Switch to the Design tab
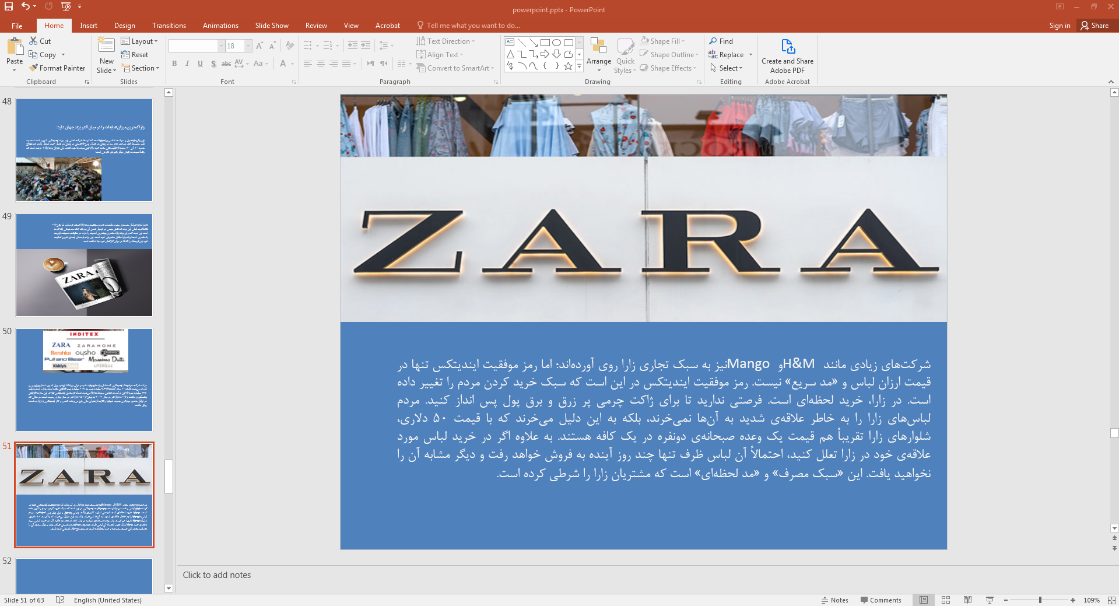This screenshot has height=606, width=1119. click(125, 26)
